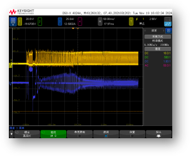Click the Keysight logo
The image size is (190, 156).
point(22,12)
